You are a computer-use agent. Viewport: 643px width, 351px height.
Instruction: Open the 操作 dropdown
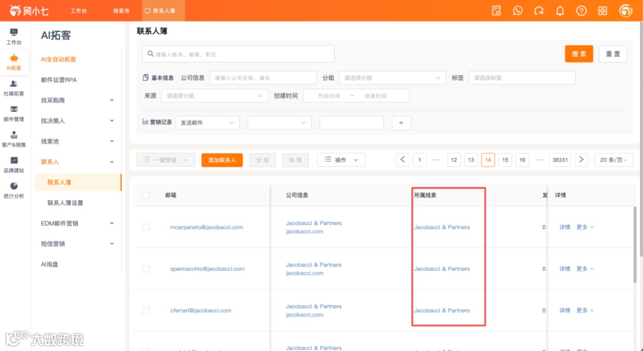pos(341,159)
